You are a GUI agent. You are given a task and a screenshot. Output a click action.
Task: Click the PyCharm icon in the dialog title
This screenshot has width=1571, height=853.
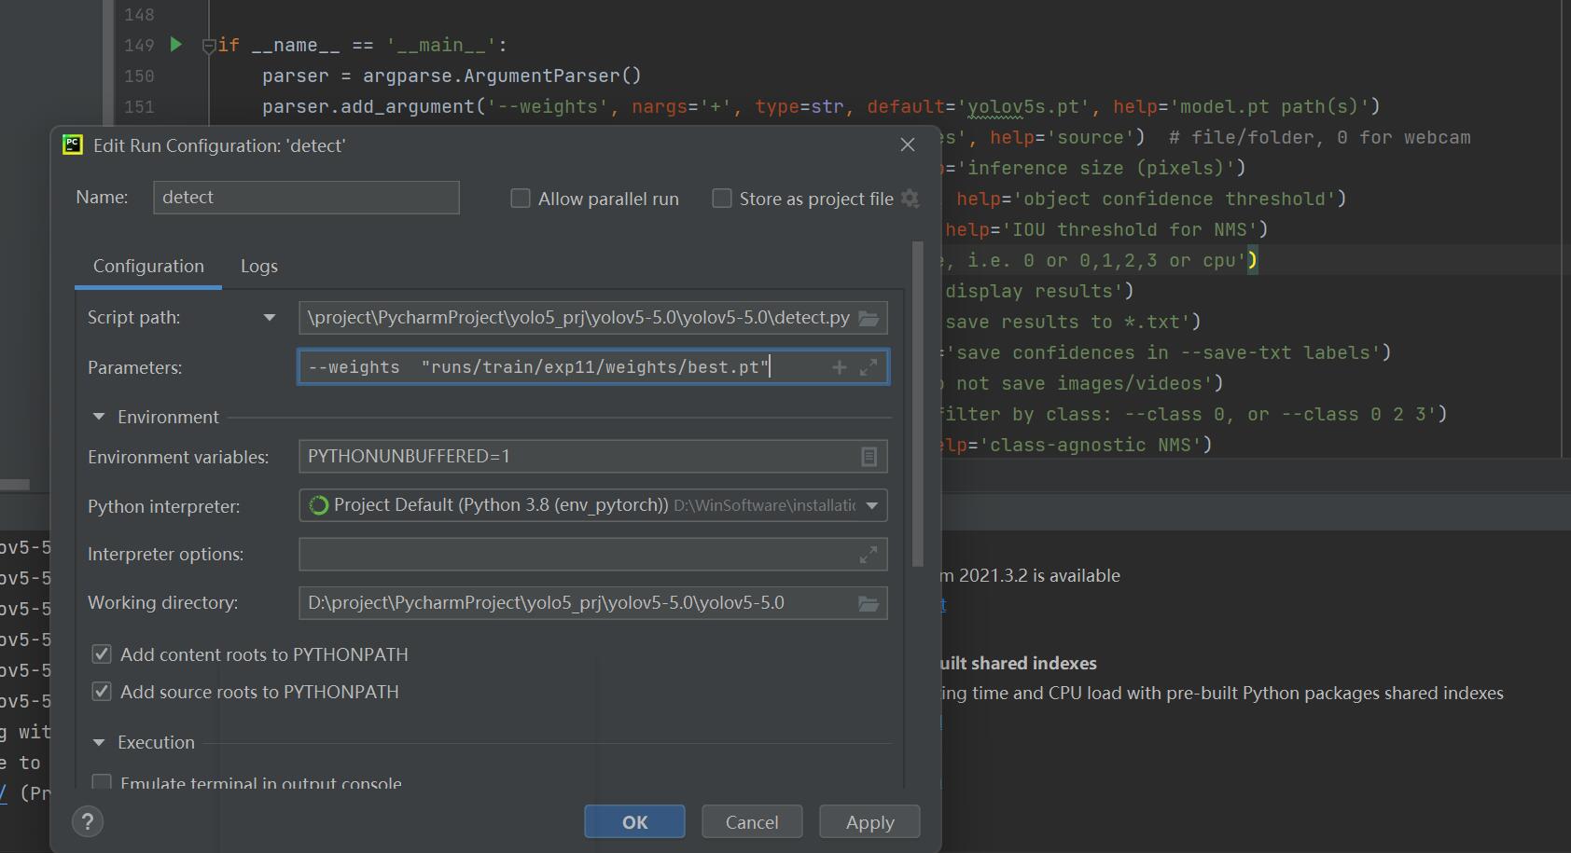[73, 144]
